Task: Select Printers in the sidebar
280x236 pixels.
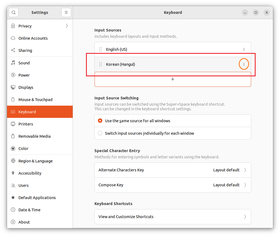Action: click(x=40, y=124)
